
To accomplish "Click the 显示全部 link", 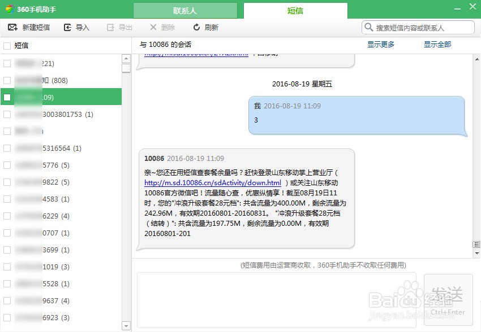I will coord(437,45).
